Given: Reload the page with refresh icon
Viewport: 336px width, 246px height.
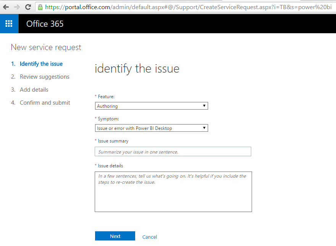Looking at the screenshot, I should coord(28,7).
